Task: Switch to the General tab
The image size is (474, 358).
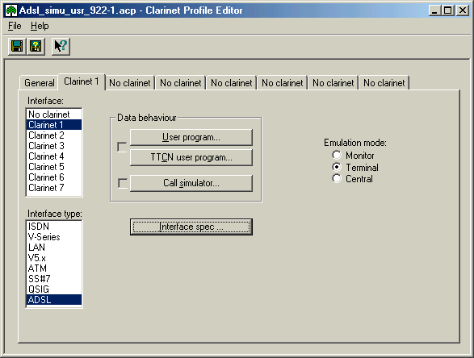Action: [x=40, y=83]
